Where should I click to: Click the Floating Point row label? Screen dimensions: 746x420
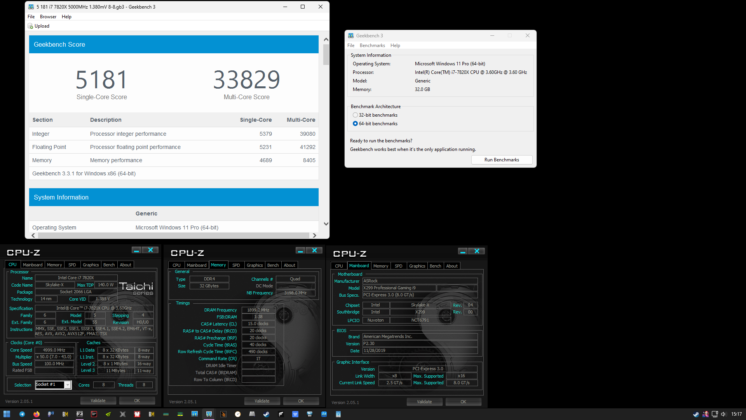click(x=49, y=147)
